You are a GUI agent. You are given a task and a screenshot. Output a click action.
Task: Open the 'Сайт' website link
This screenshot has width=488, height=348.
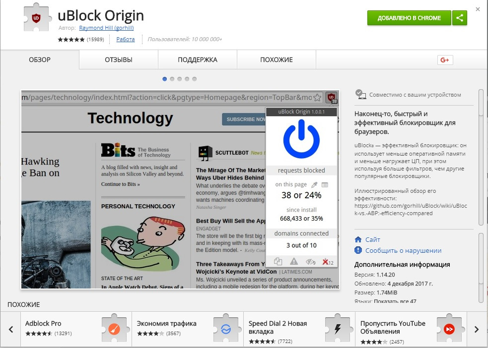[372, 239]
